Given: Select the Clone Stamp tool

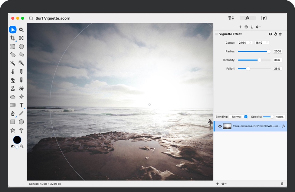Looking at the screenshot, I should point(13,88).
